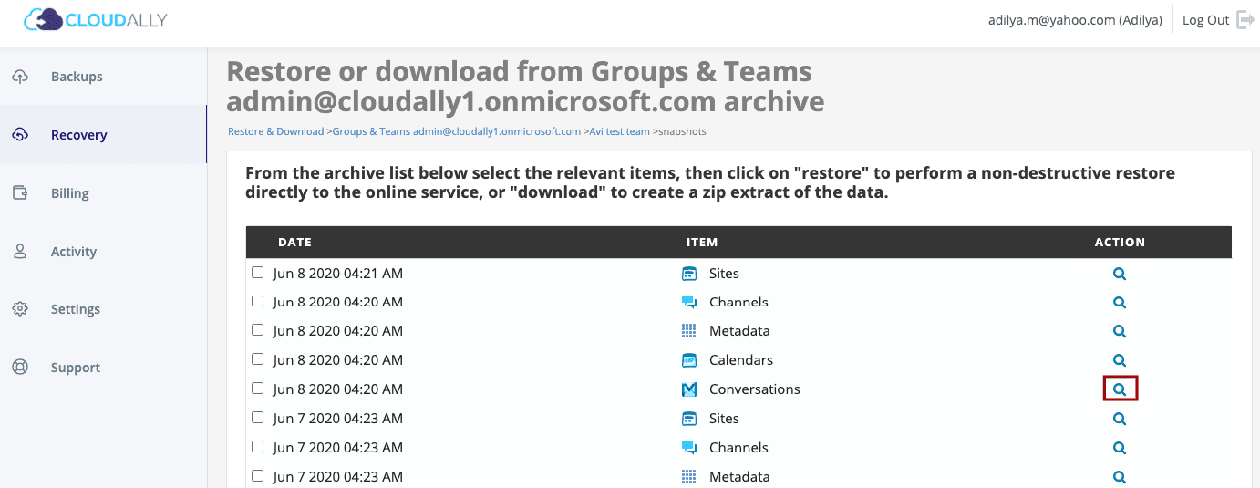Open the Avi test team breadcrumb
Viewport: 1260px width, 488px height.
[x=617, y=131]
